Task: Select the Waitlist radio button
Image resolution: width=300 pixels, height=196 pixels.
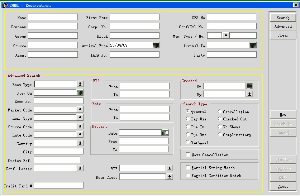Action: tap(188, 142)
